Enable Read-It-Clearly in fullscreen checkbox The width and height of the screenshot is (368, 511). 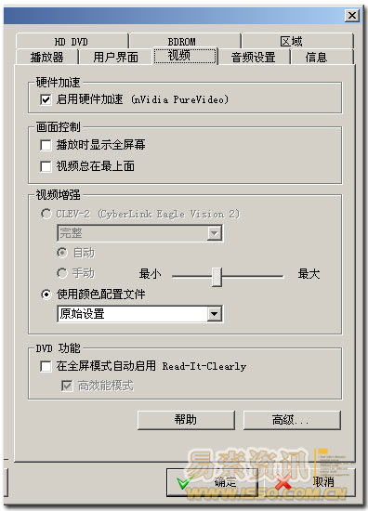46,366
